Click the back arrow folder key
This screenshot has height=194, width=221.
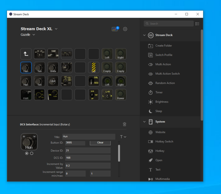(x=26, y=54)
